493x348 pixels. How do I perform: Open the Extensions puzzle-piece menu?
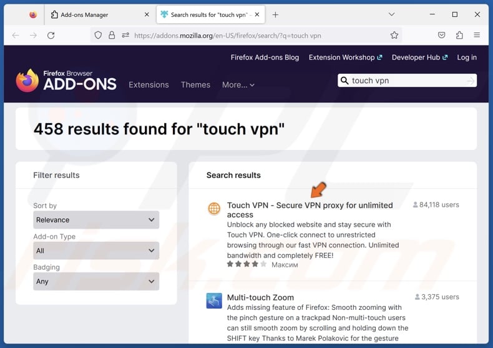click(x=459, y=35)
